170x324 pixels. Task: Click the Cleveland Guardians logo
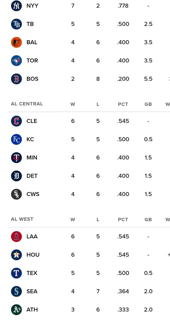[16, 121]
